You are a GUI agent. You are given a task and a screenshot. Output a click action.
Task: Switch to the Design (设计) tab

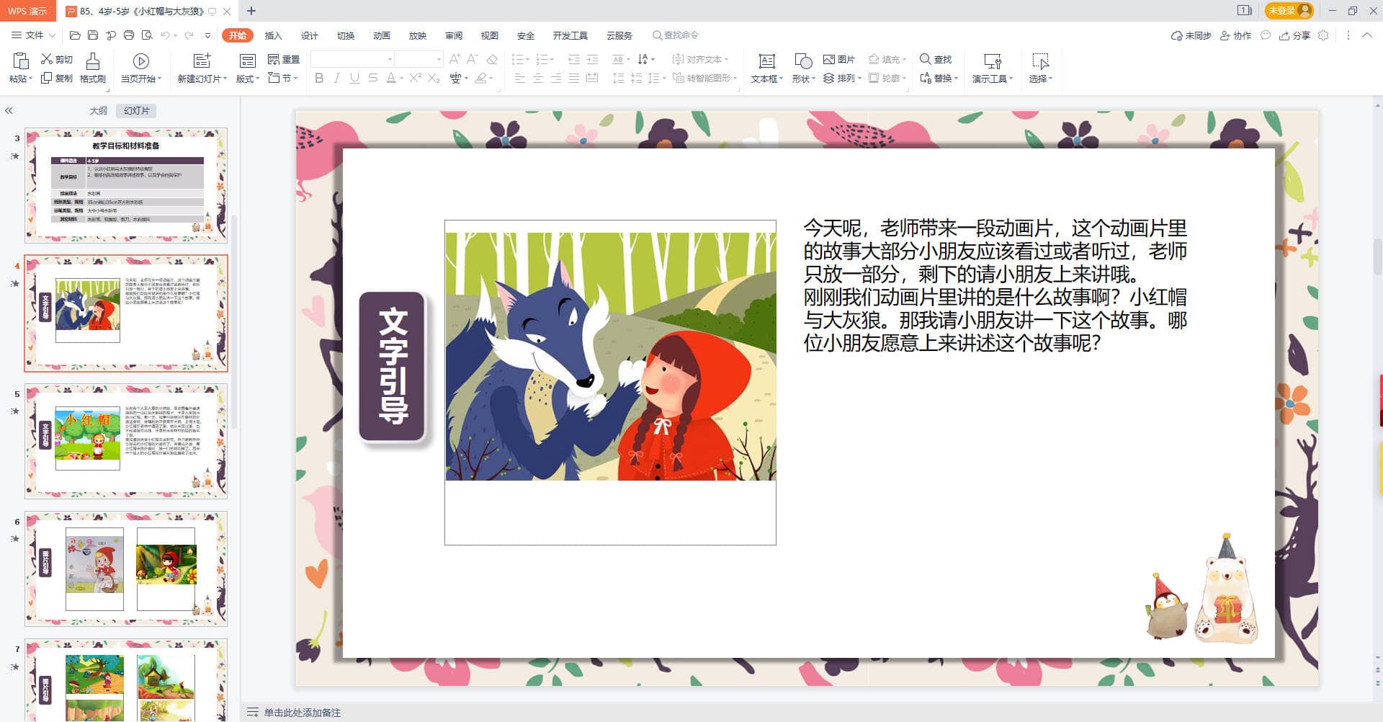coord(310,35)
